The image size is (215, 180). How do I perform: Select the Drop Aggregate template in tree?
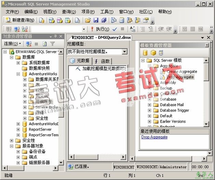[x=180, y=77]
